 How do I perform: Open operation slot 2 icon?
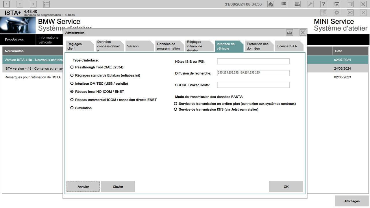point(20,4)
